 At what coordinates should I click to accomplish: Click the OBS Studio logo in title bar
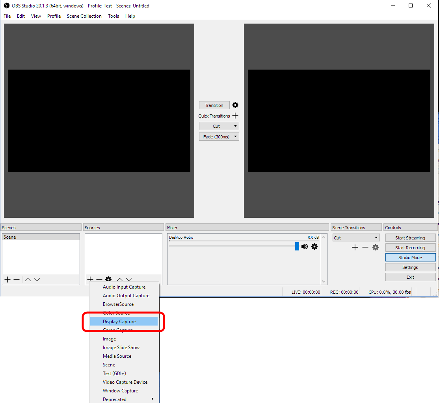tap(6, 6)
